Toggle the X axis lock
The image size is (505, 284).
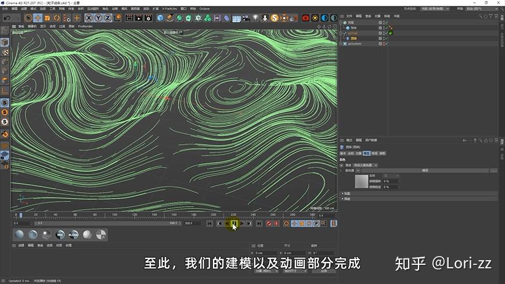pos(89,18)
